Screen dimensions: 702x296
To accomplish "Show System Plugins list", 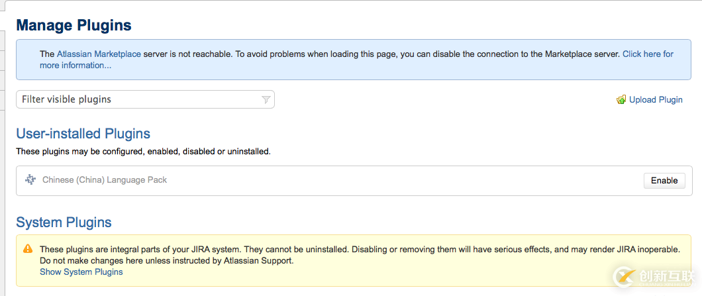I will (x=81, y=271).
